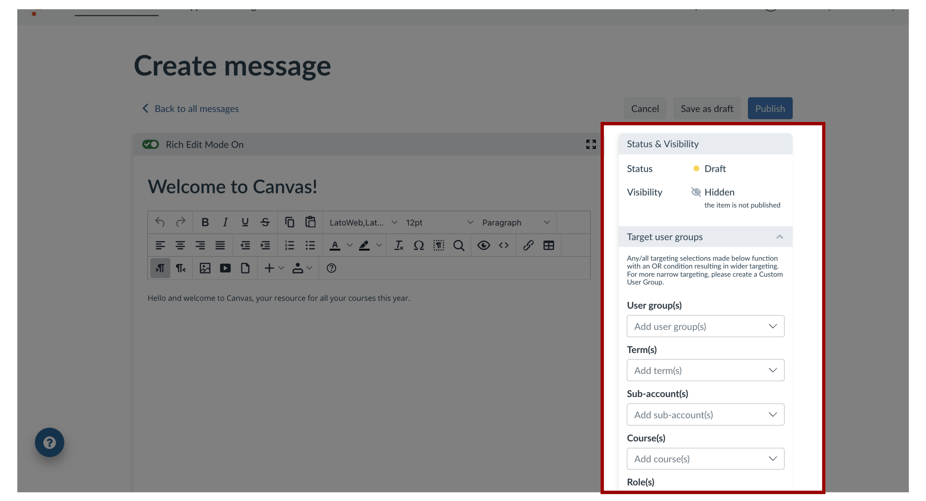This screenshot has height=501, width=926.
Task: Collapse the Target user groups section
Action: [x=779, y=237]
